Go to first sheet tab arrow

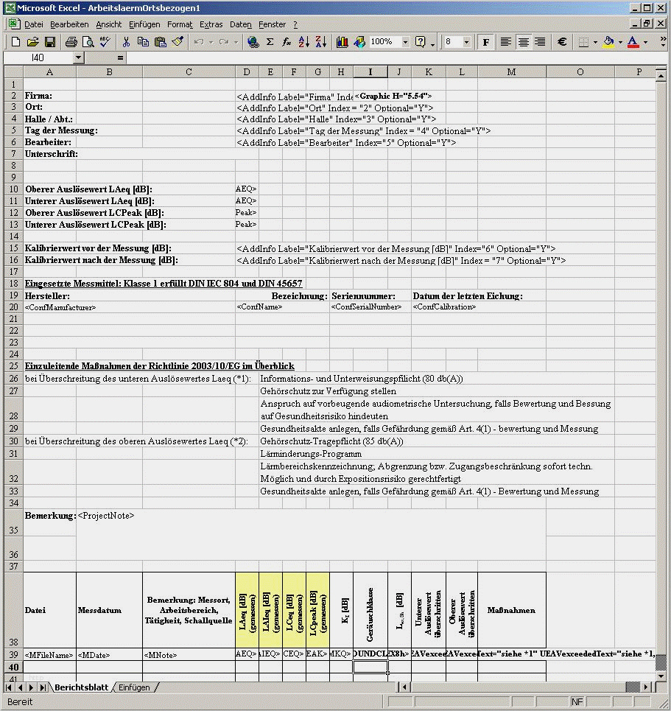pyautogui.click(x=9, y=687)
